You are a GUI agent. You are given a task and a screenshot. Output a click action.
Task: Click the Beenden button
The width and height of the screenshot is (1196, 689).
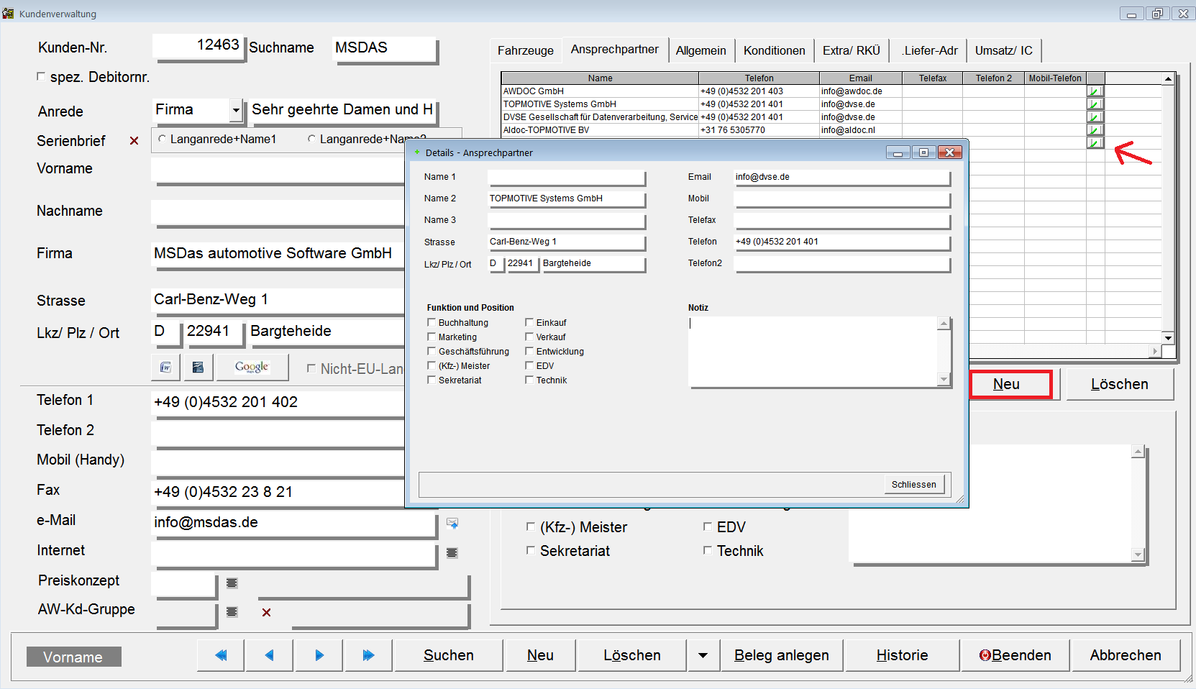pos(1015,655)
